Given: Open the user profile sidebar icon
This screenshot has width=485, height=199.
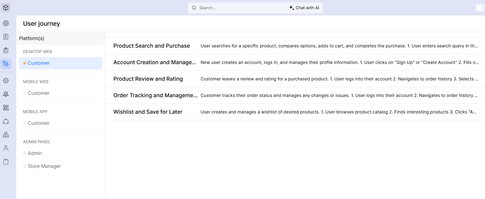Looking at the screenshot, I should pos(6,148).
